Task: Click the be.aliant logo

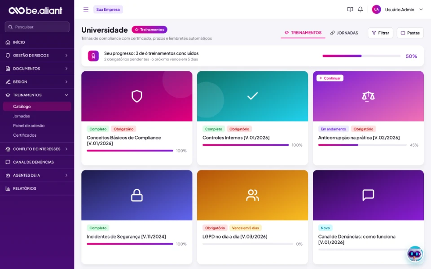Action: 35,10
